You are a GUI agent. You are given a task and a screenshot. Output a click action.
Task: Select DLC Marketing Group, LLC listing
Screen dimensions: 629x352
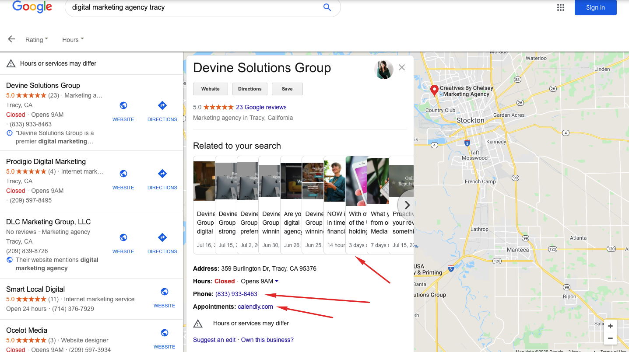tap(48, 222)
